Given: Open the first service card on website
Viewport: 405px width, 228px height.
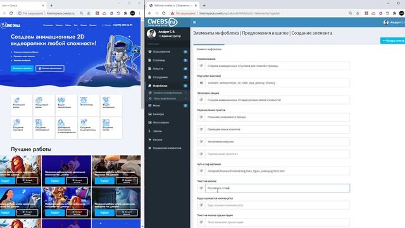Looking at the screenshot, I should (x=22, y=105).
